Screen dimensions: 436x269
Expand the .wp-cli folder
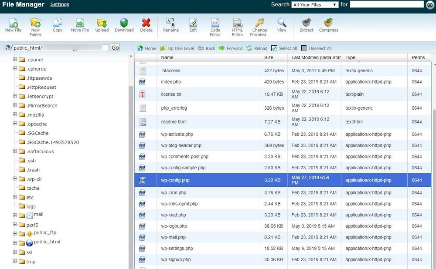[15, 178]
